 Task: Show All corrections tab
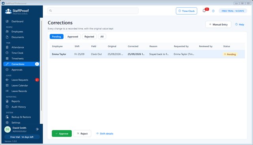(x=102, y=37)
